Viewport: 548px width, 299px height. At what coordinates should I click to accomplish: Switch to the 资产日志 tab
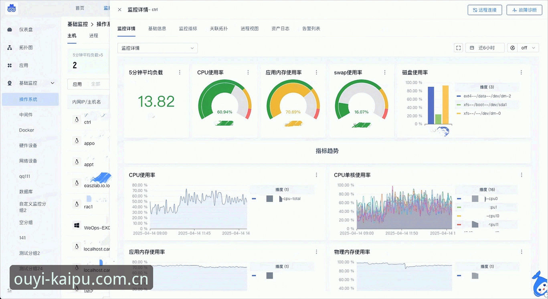coord(280,28)
